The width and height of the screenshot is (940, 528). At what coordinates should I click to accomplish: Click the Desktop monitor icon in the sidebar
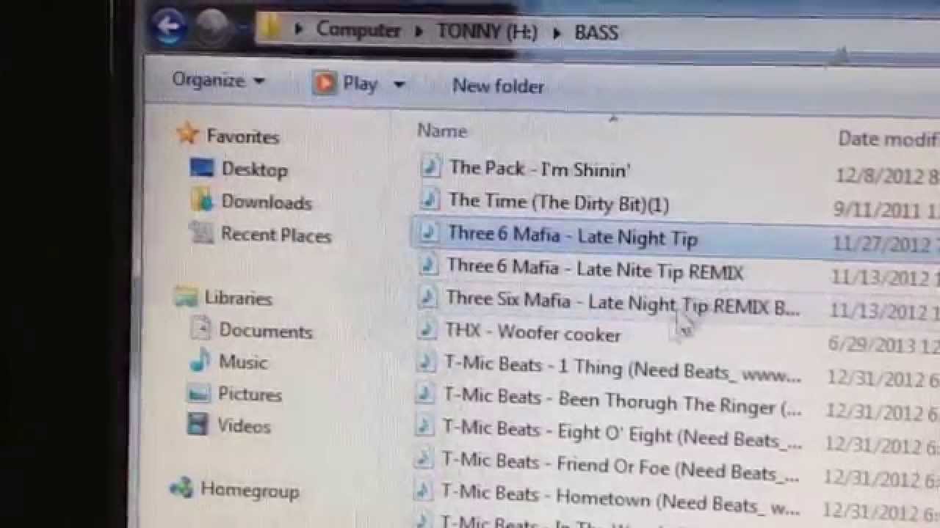pos(201,168)
